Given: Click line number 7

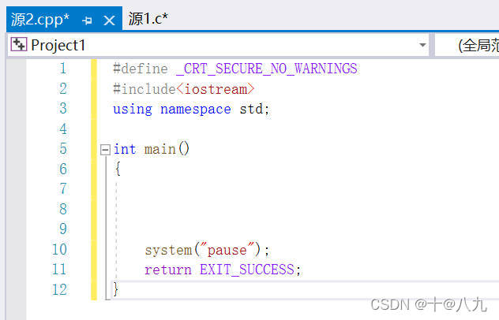Looking at the screenshot, I should tap(63, 188).
